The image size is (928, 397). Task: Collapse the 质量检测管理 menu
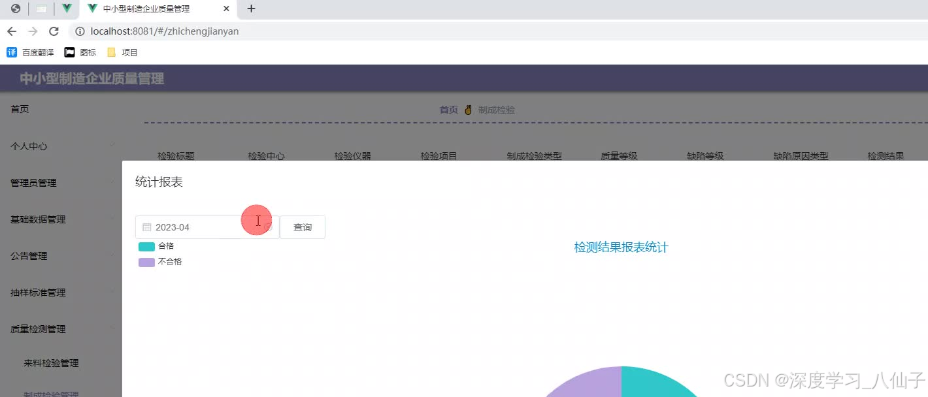click(x=37, y=329)
